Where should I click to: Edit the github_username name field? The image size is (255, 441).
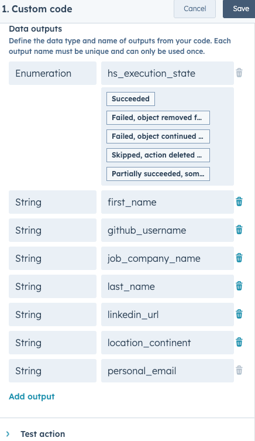tap(167, 230)
